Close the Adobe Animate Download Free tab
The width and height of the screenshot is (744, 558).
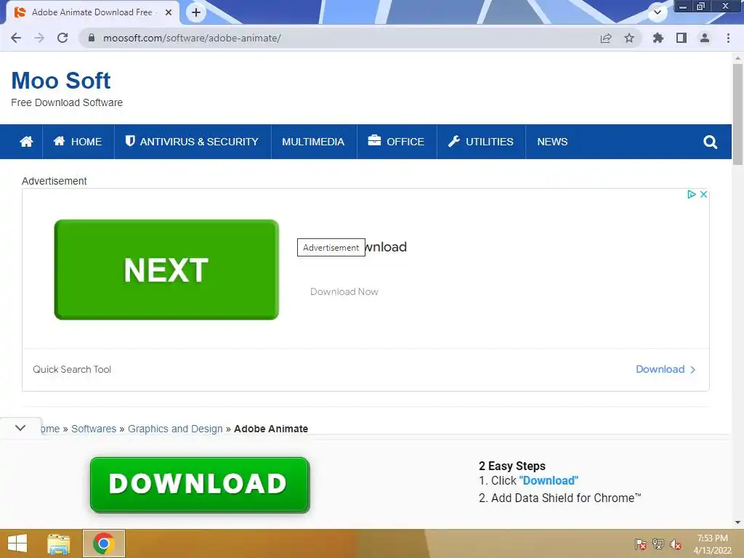[169, 12]
